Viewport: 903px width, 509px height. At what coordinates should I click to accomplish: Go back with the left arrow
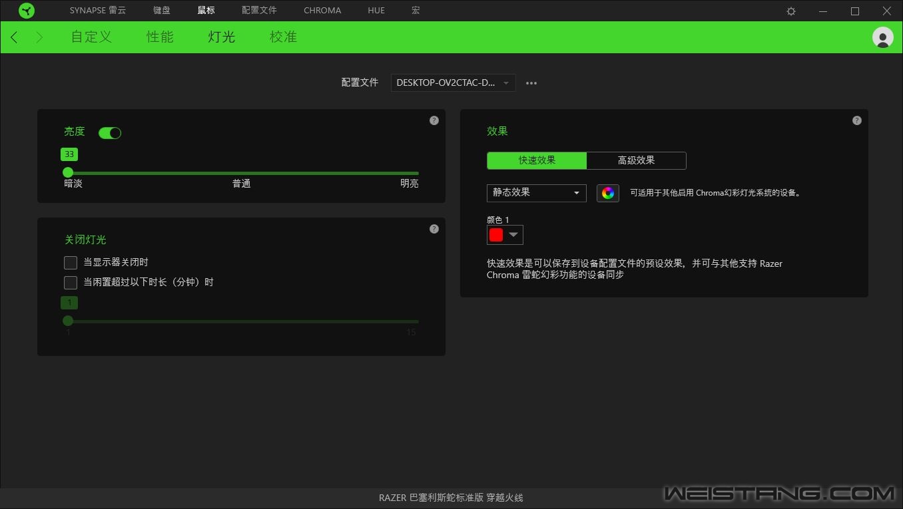coord(15,37)
